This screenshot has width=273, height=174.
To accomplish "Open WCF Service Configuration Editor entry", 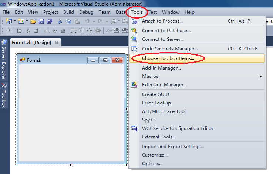I will point(197,128).
